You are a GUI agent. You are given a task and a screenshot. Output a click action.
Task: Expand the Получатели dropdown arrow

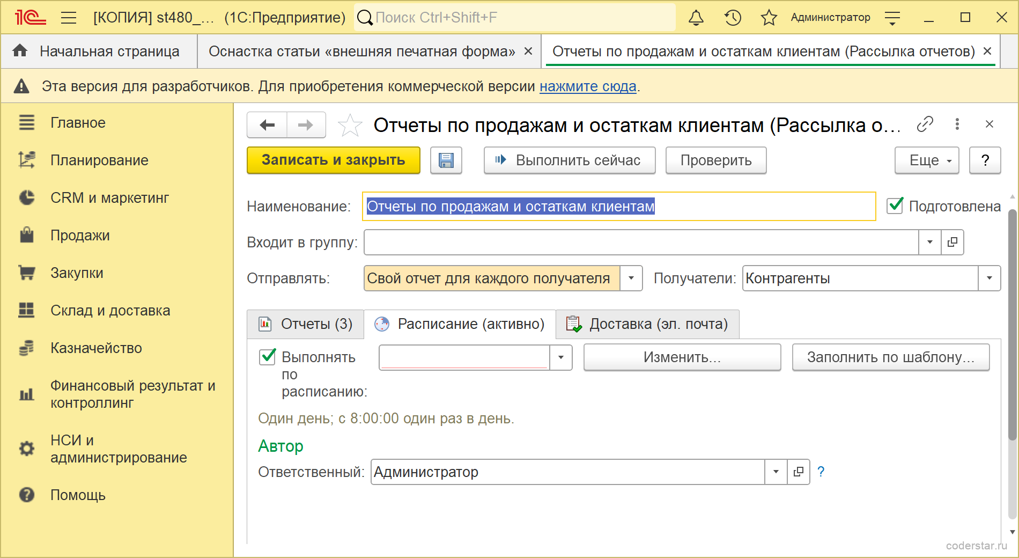click(x=990, y=278)
